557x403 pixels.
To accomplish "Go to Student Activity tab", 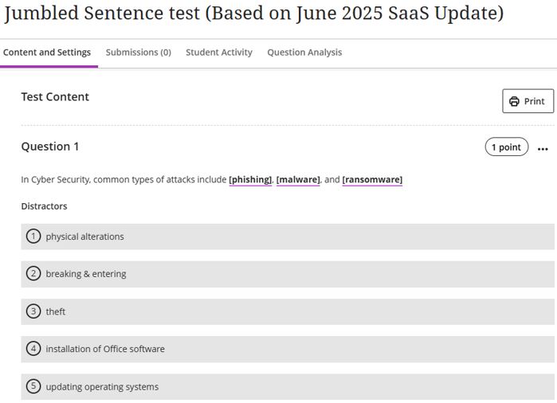I will pos(219,53).
